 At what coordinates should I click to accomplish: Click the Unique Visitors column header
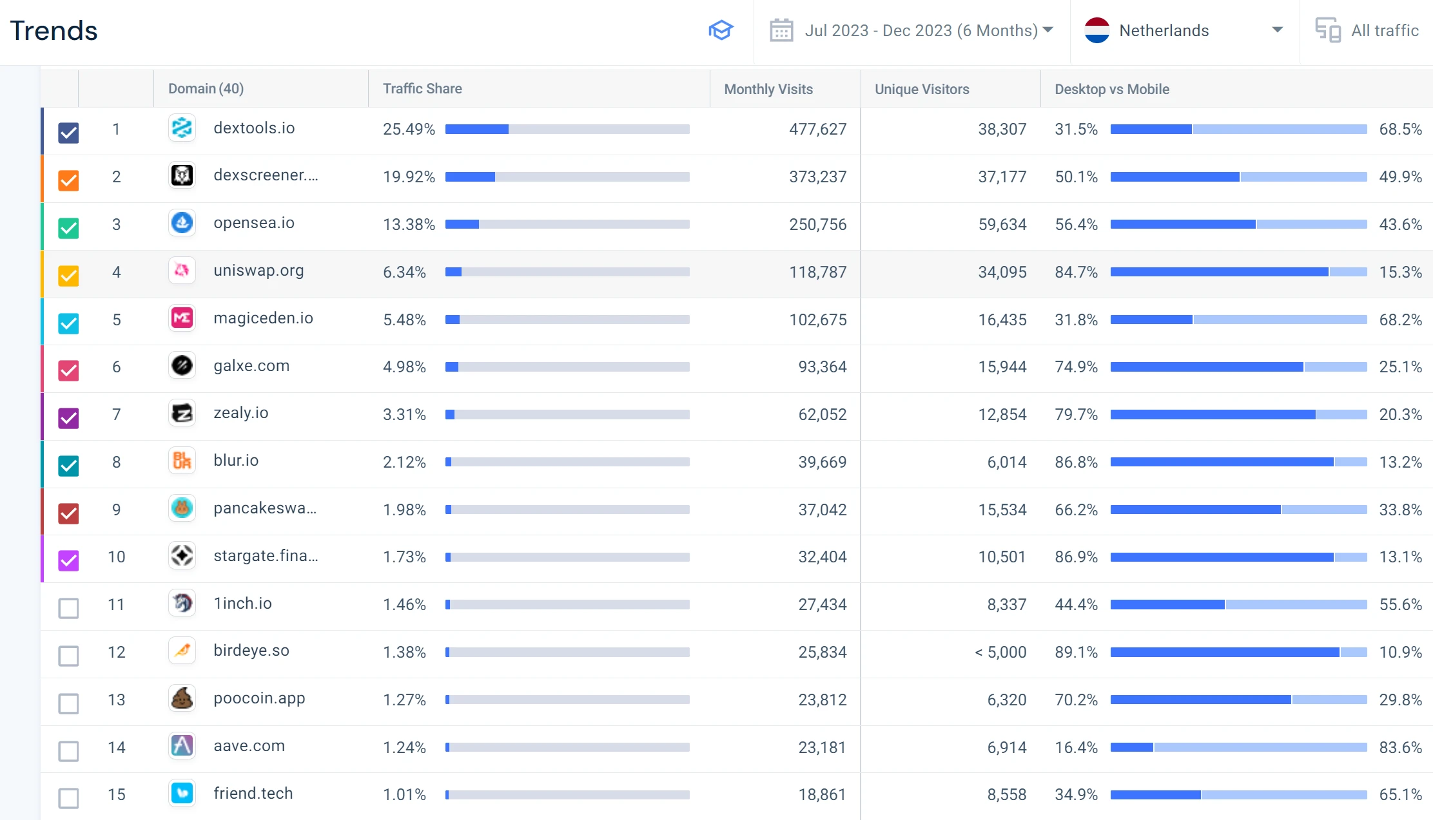pyautogui.click(x=921, y=89)
